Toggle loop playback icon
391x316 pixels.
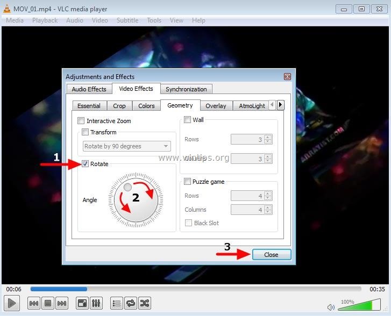[x=130, y=303]
